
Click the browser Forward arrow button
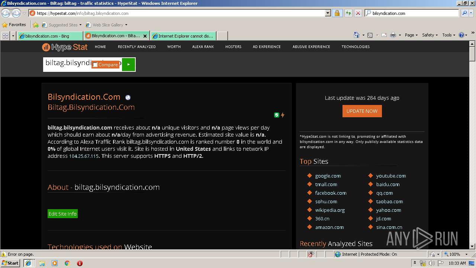click(x=16, y=13)
